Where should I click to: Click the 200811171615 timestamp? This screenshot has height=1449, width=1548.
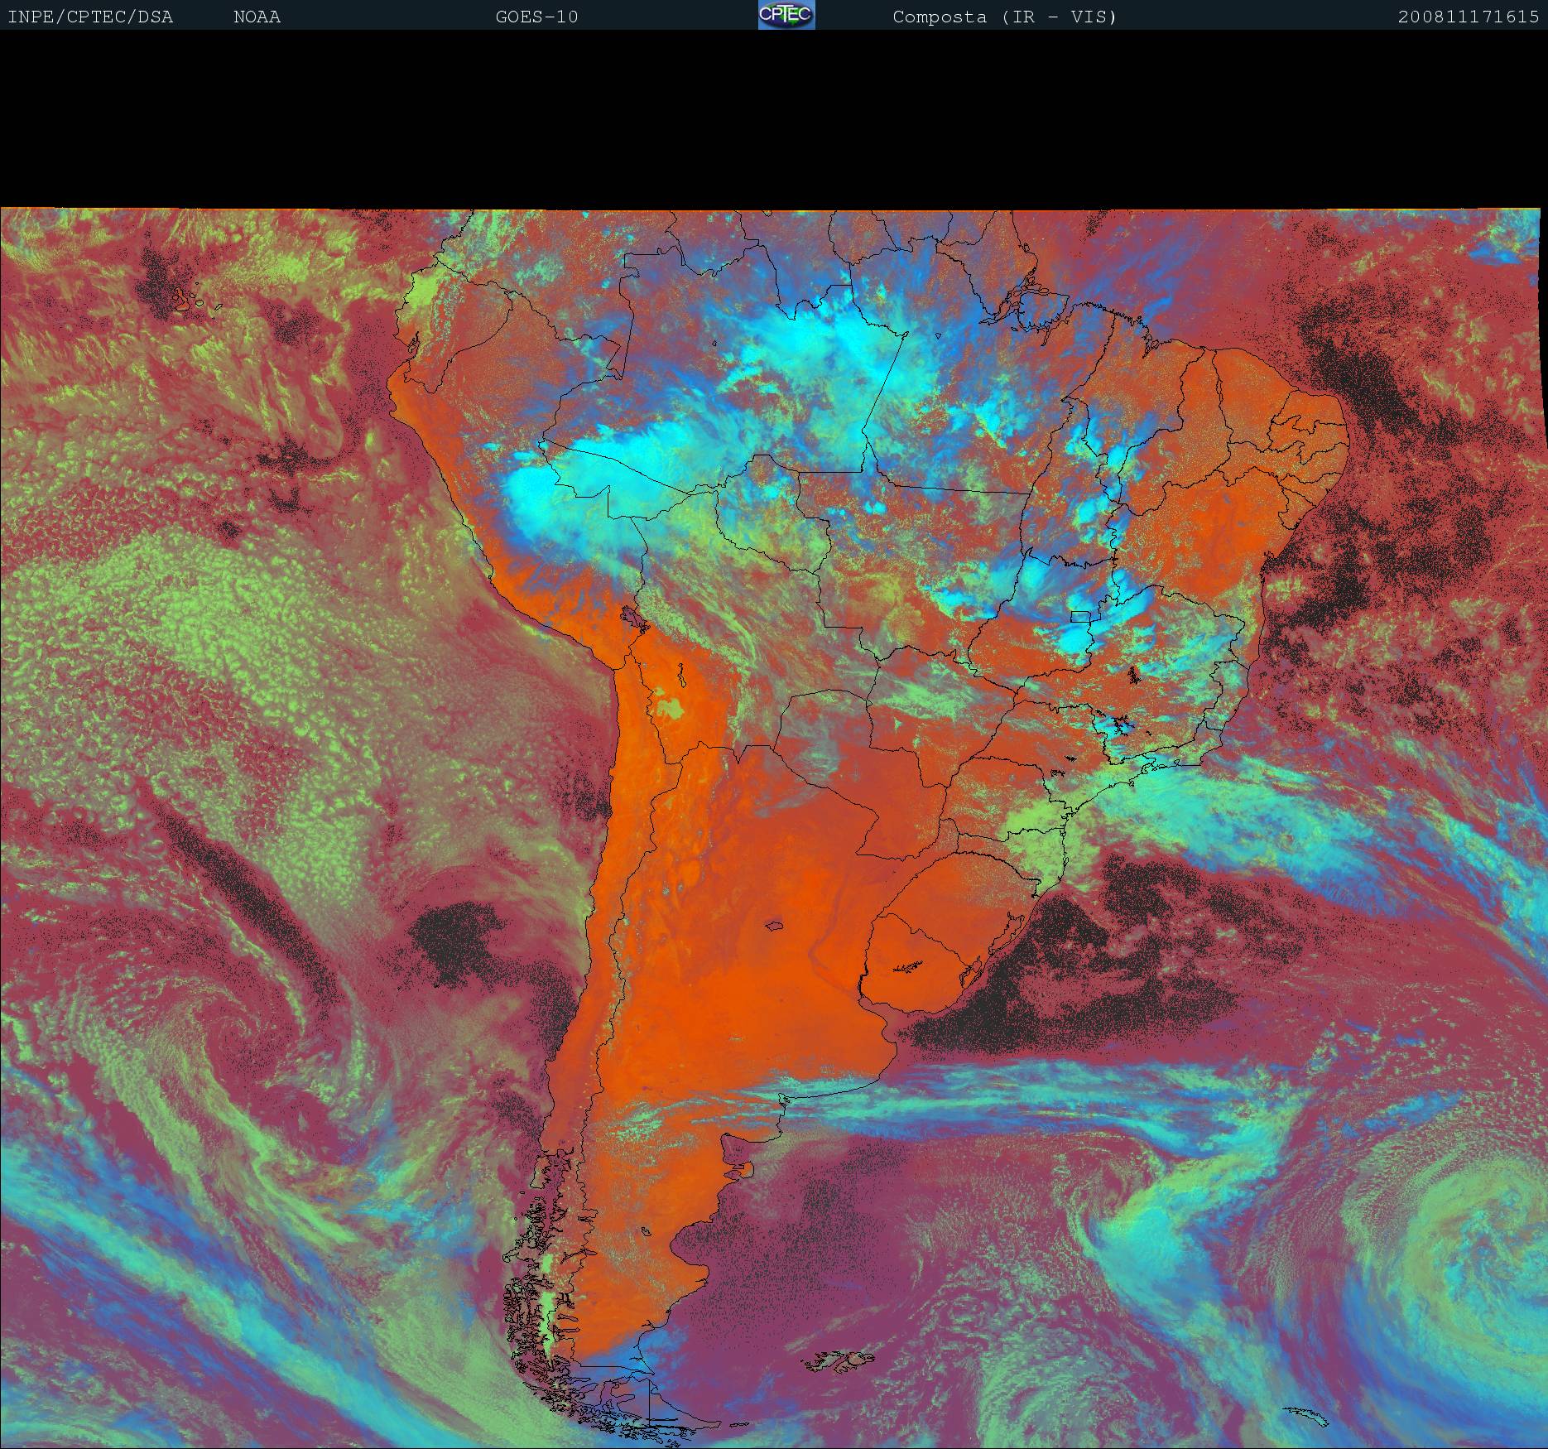tap(1468, 17)
